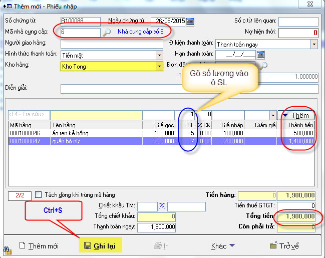Click the new document icon on Thêm mới
This screenshot has width=325, height=258.
[x=22, y=246]
